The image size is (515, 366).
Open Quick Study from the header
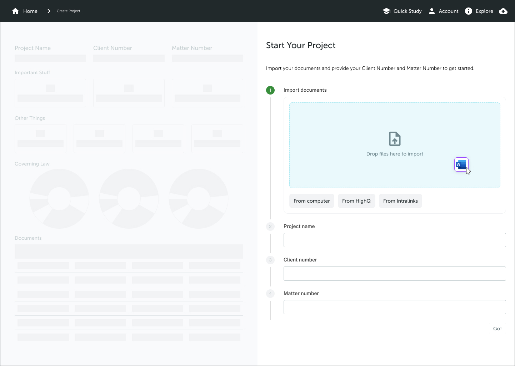(407, 11)
